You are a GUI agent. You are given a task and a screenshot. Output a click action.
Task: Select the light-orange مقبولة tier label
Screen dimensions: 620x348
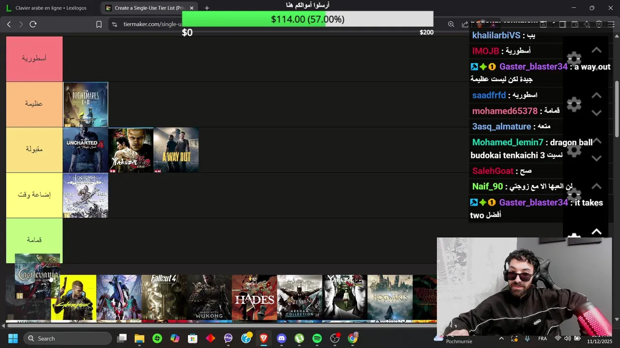tap(34, 149)
